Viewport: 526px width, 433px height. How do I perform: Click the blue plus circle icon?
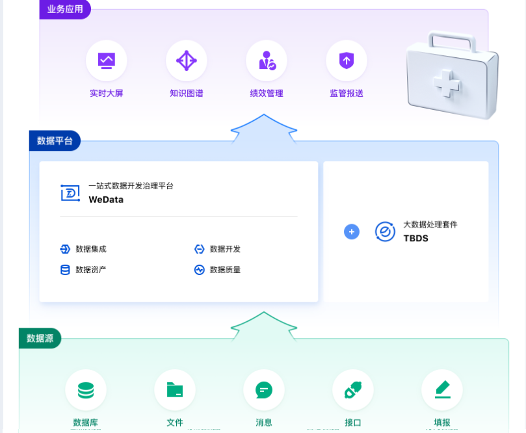(x=352, y=231)
